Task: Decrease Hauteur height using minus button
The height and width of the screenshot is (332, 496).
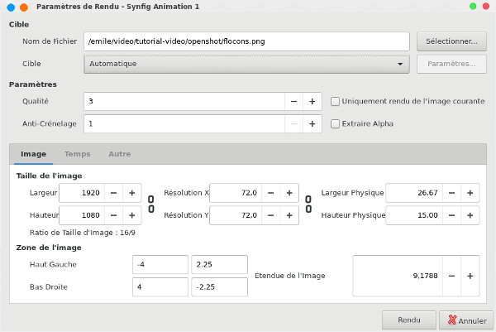Action: (112, 215)
